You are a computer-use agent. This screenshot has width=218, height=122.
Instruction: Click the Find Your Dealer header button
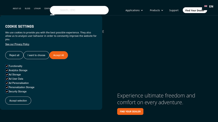[195, 10]
